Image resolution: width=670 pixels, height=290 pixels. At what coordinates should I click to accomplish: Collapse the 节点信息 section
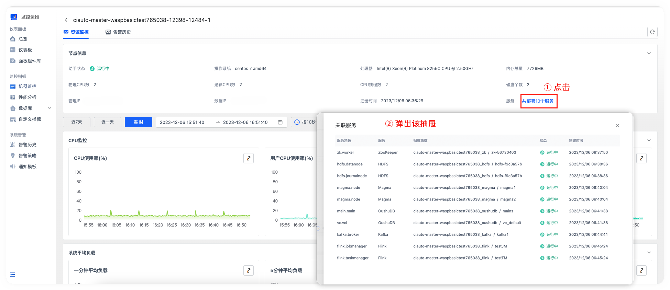[x=649, y=53]
